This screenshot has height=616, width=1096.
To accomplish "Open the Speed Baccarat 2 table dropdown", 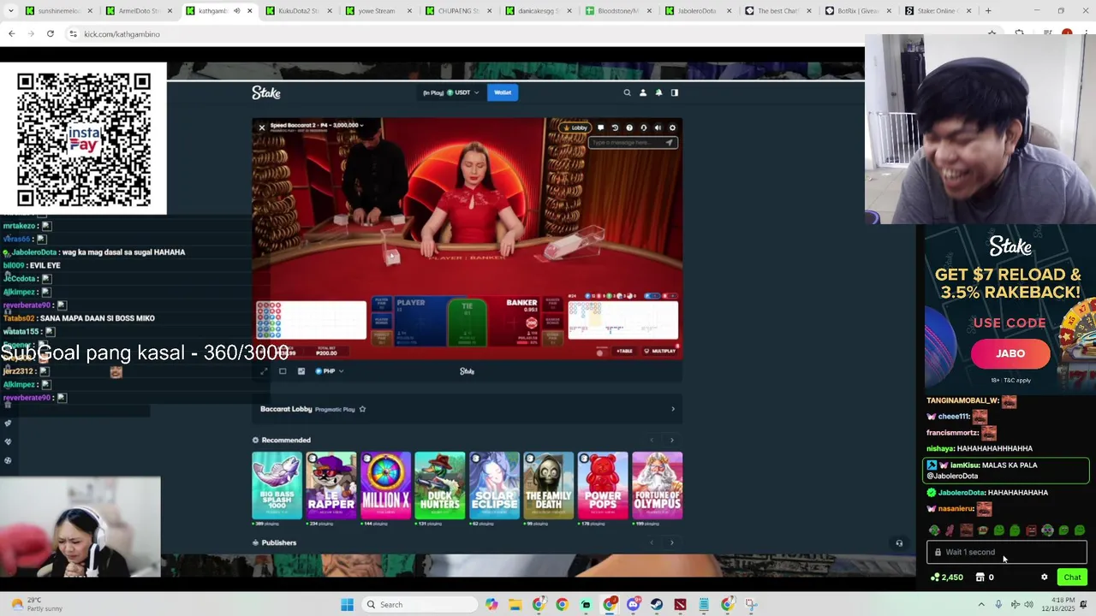I will click(x=317, y=126).
